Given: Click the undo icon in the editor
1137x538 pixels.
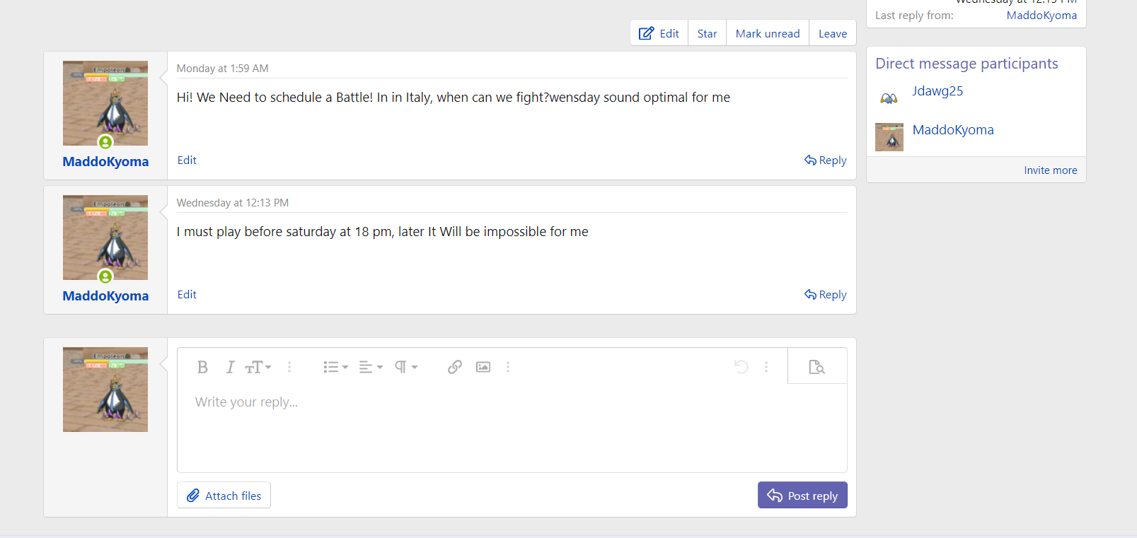Looking at the screenshot, I should [741, 367].
